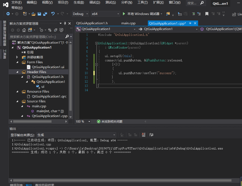Screen dimensions: 242x186
Task: Select the 引用 tree item
Action: tap(30, 52)
